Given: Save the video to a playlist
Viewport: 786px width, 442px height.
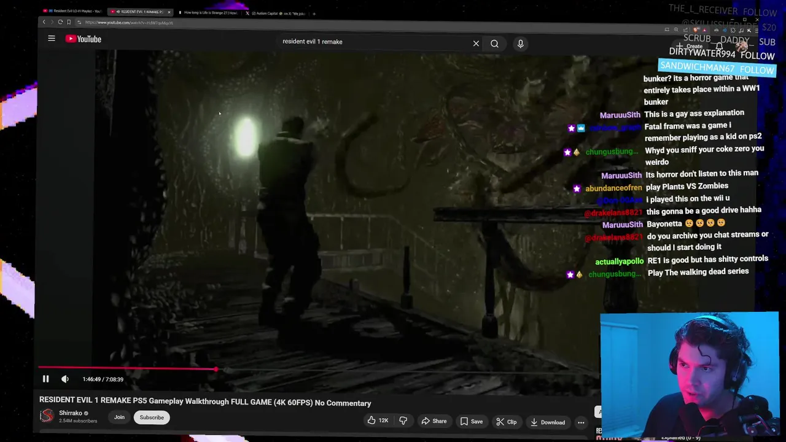Looking at the screenshot, I should [472, 421].
